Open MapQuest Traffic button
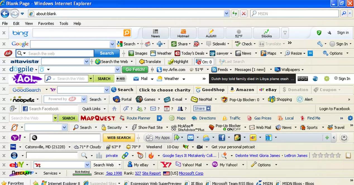The height and width of the screenshot is (185, 354). coord(231,118)
